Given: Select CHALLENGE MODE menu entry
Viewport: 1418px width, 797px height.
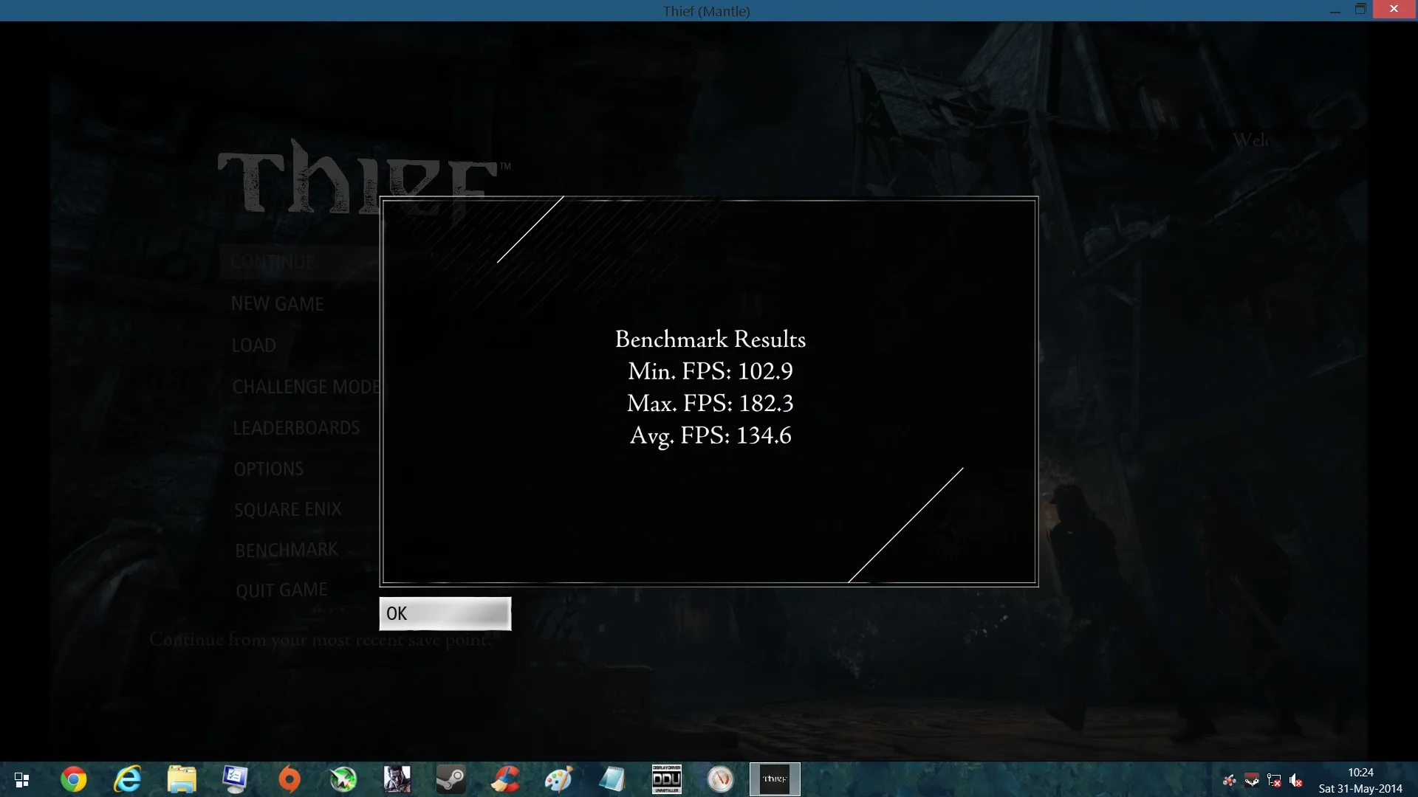Looking at the screenshot, I should click(x=307, y=387).
